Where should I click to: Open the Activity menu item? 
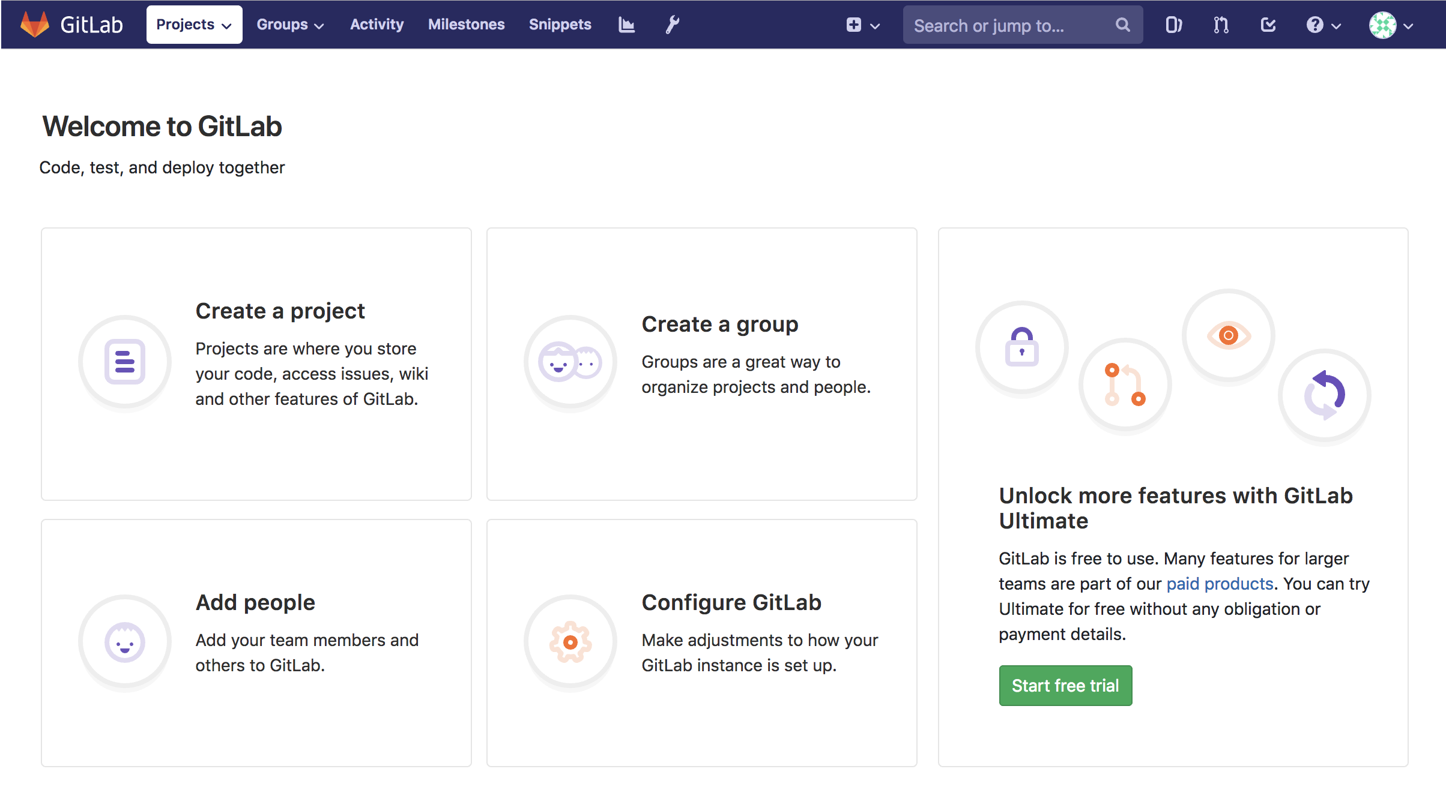(x=375, y=25)
